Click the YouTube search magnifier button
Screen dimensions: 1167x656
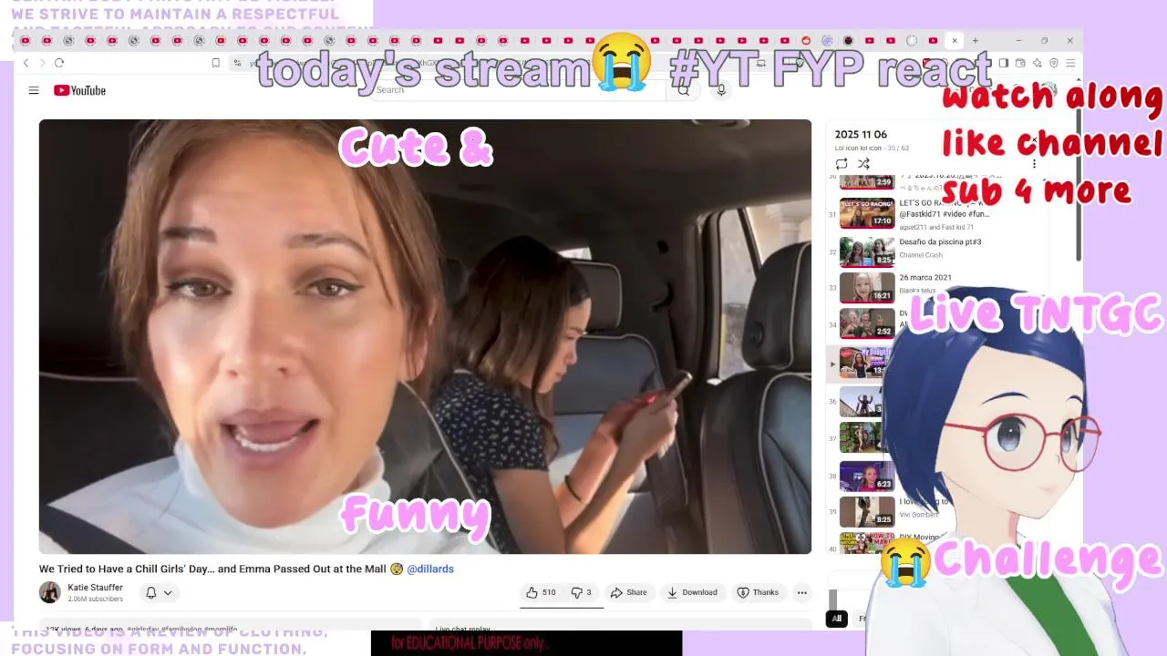[684, 90]
